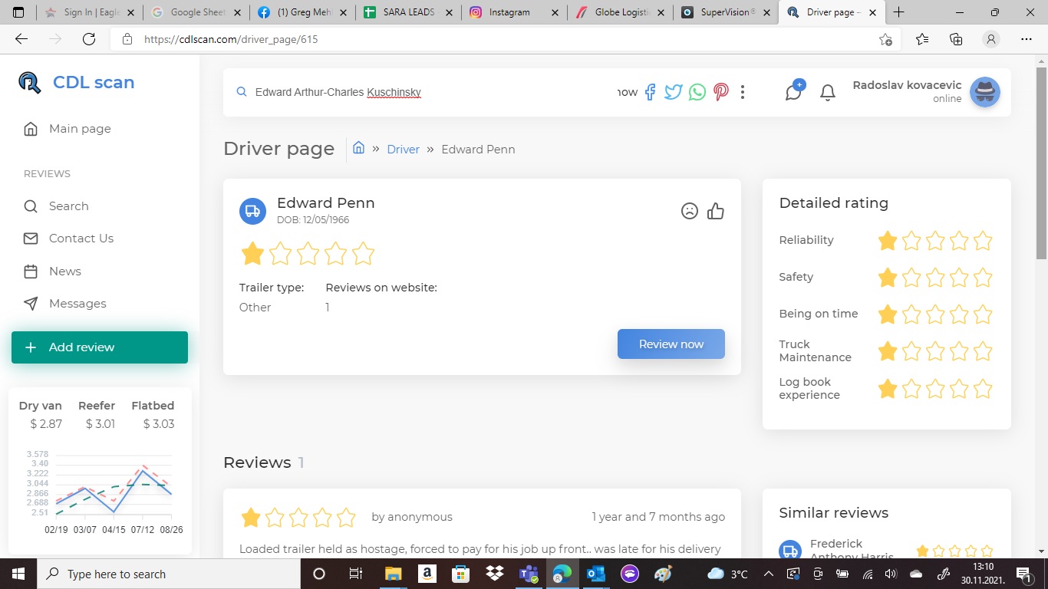Image resolution: width=1048 pixels, height=589 pixels.
Task: Click the home breadcrumb icon
Action: click(x=358, y=148)
